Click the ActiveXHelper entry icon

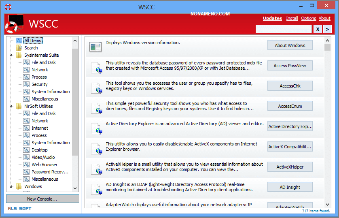click(x=96, y=169)
